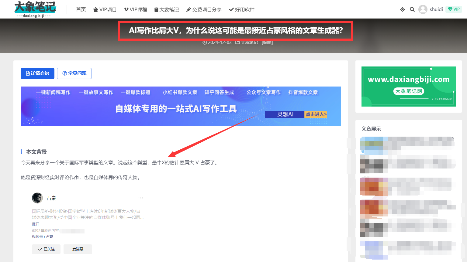Open 免费项目分享 in navigation bar
The image size is (467, 262).
pos(204,9)
